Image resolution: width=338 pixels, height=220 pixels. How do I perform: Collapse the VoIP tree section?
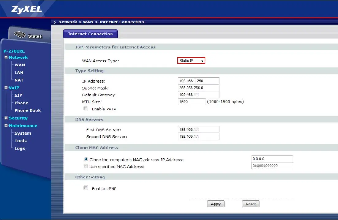click(6, 88)
